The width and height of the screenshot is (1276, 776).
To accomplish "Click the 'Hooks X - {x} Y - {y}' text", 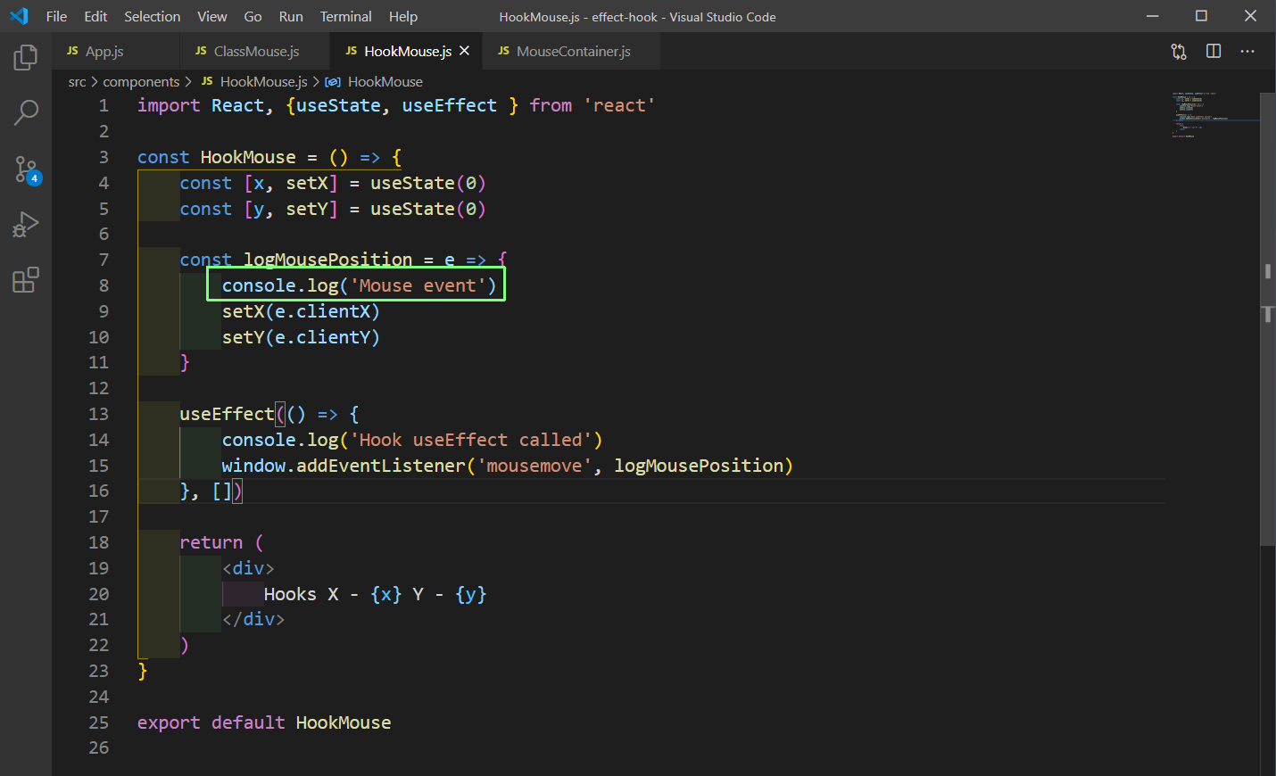I will point(375,594).
